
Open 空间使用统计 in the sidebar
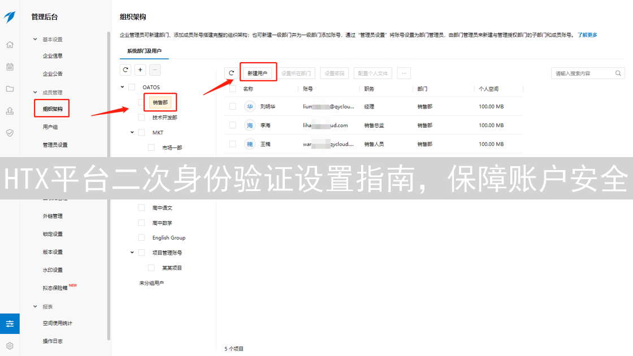tap(58, 323)
